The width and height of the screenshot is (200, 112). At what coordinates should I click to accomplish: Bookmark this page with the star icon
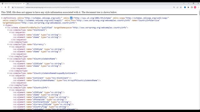[x=181, y=7]
